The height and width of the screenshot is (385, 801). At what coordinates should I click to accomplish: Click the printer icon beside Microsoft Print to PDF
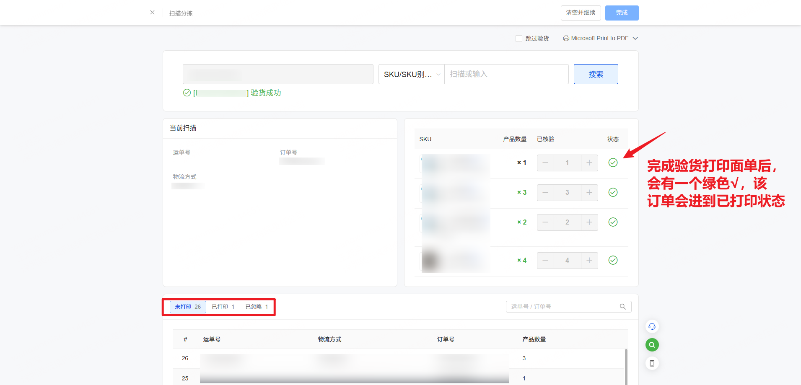(566, 39)
